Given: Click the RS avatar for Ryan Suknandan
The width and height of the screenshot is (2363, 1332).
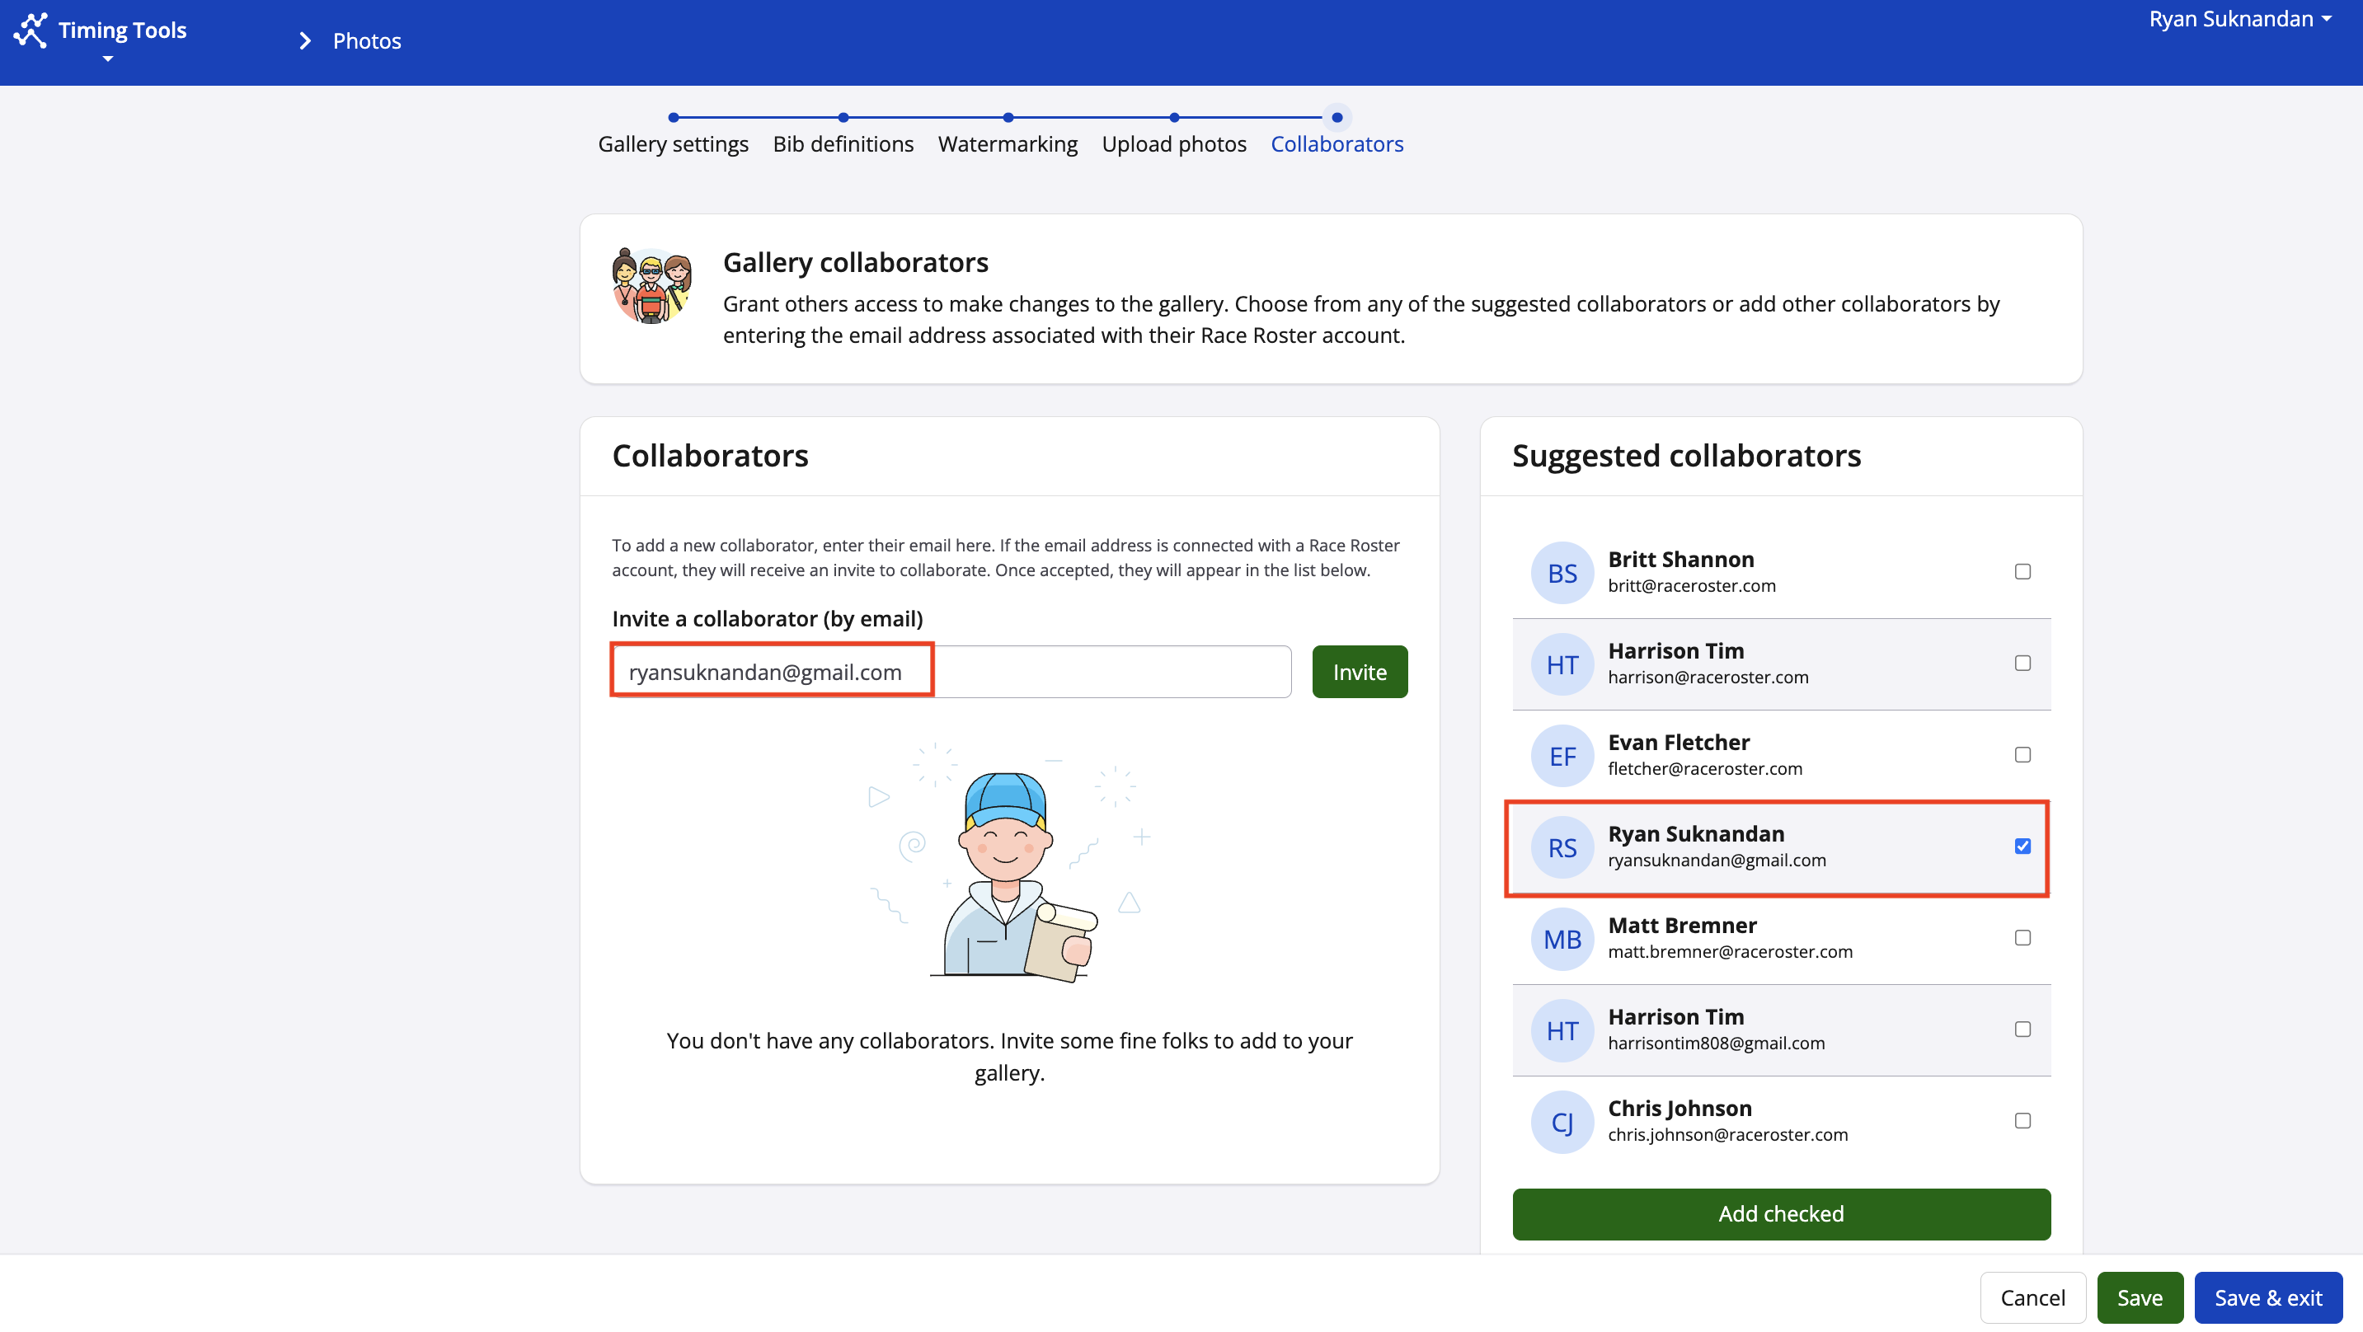Looking at the screenshot, I should point(1562,847).
